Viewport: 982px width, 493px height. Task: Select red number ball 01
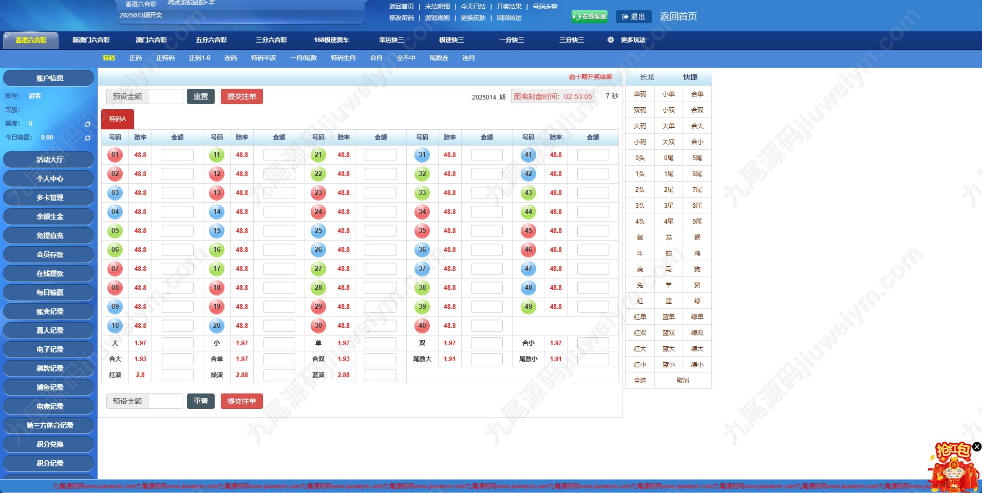115,155
